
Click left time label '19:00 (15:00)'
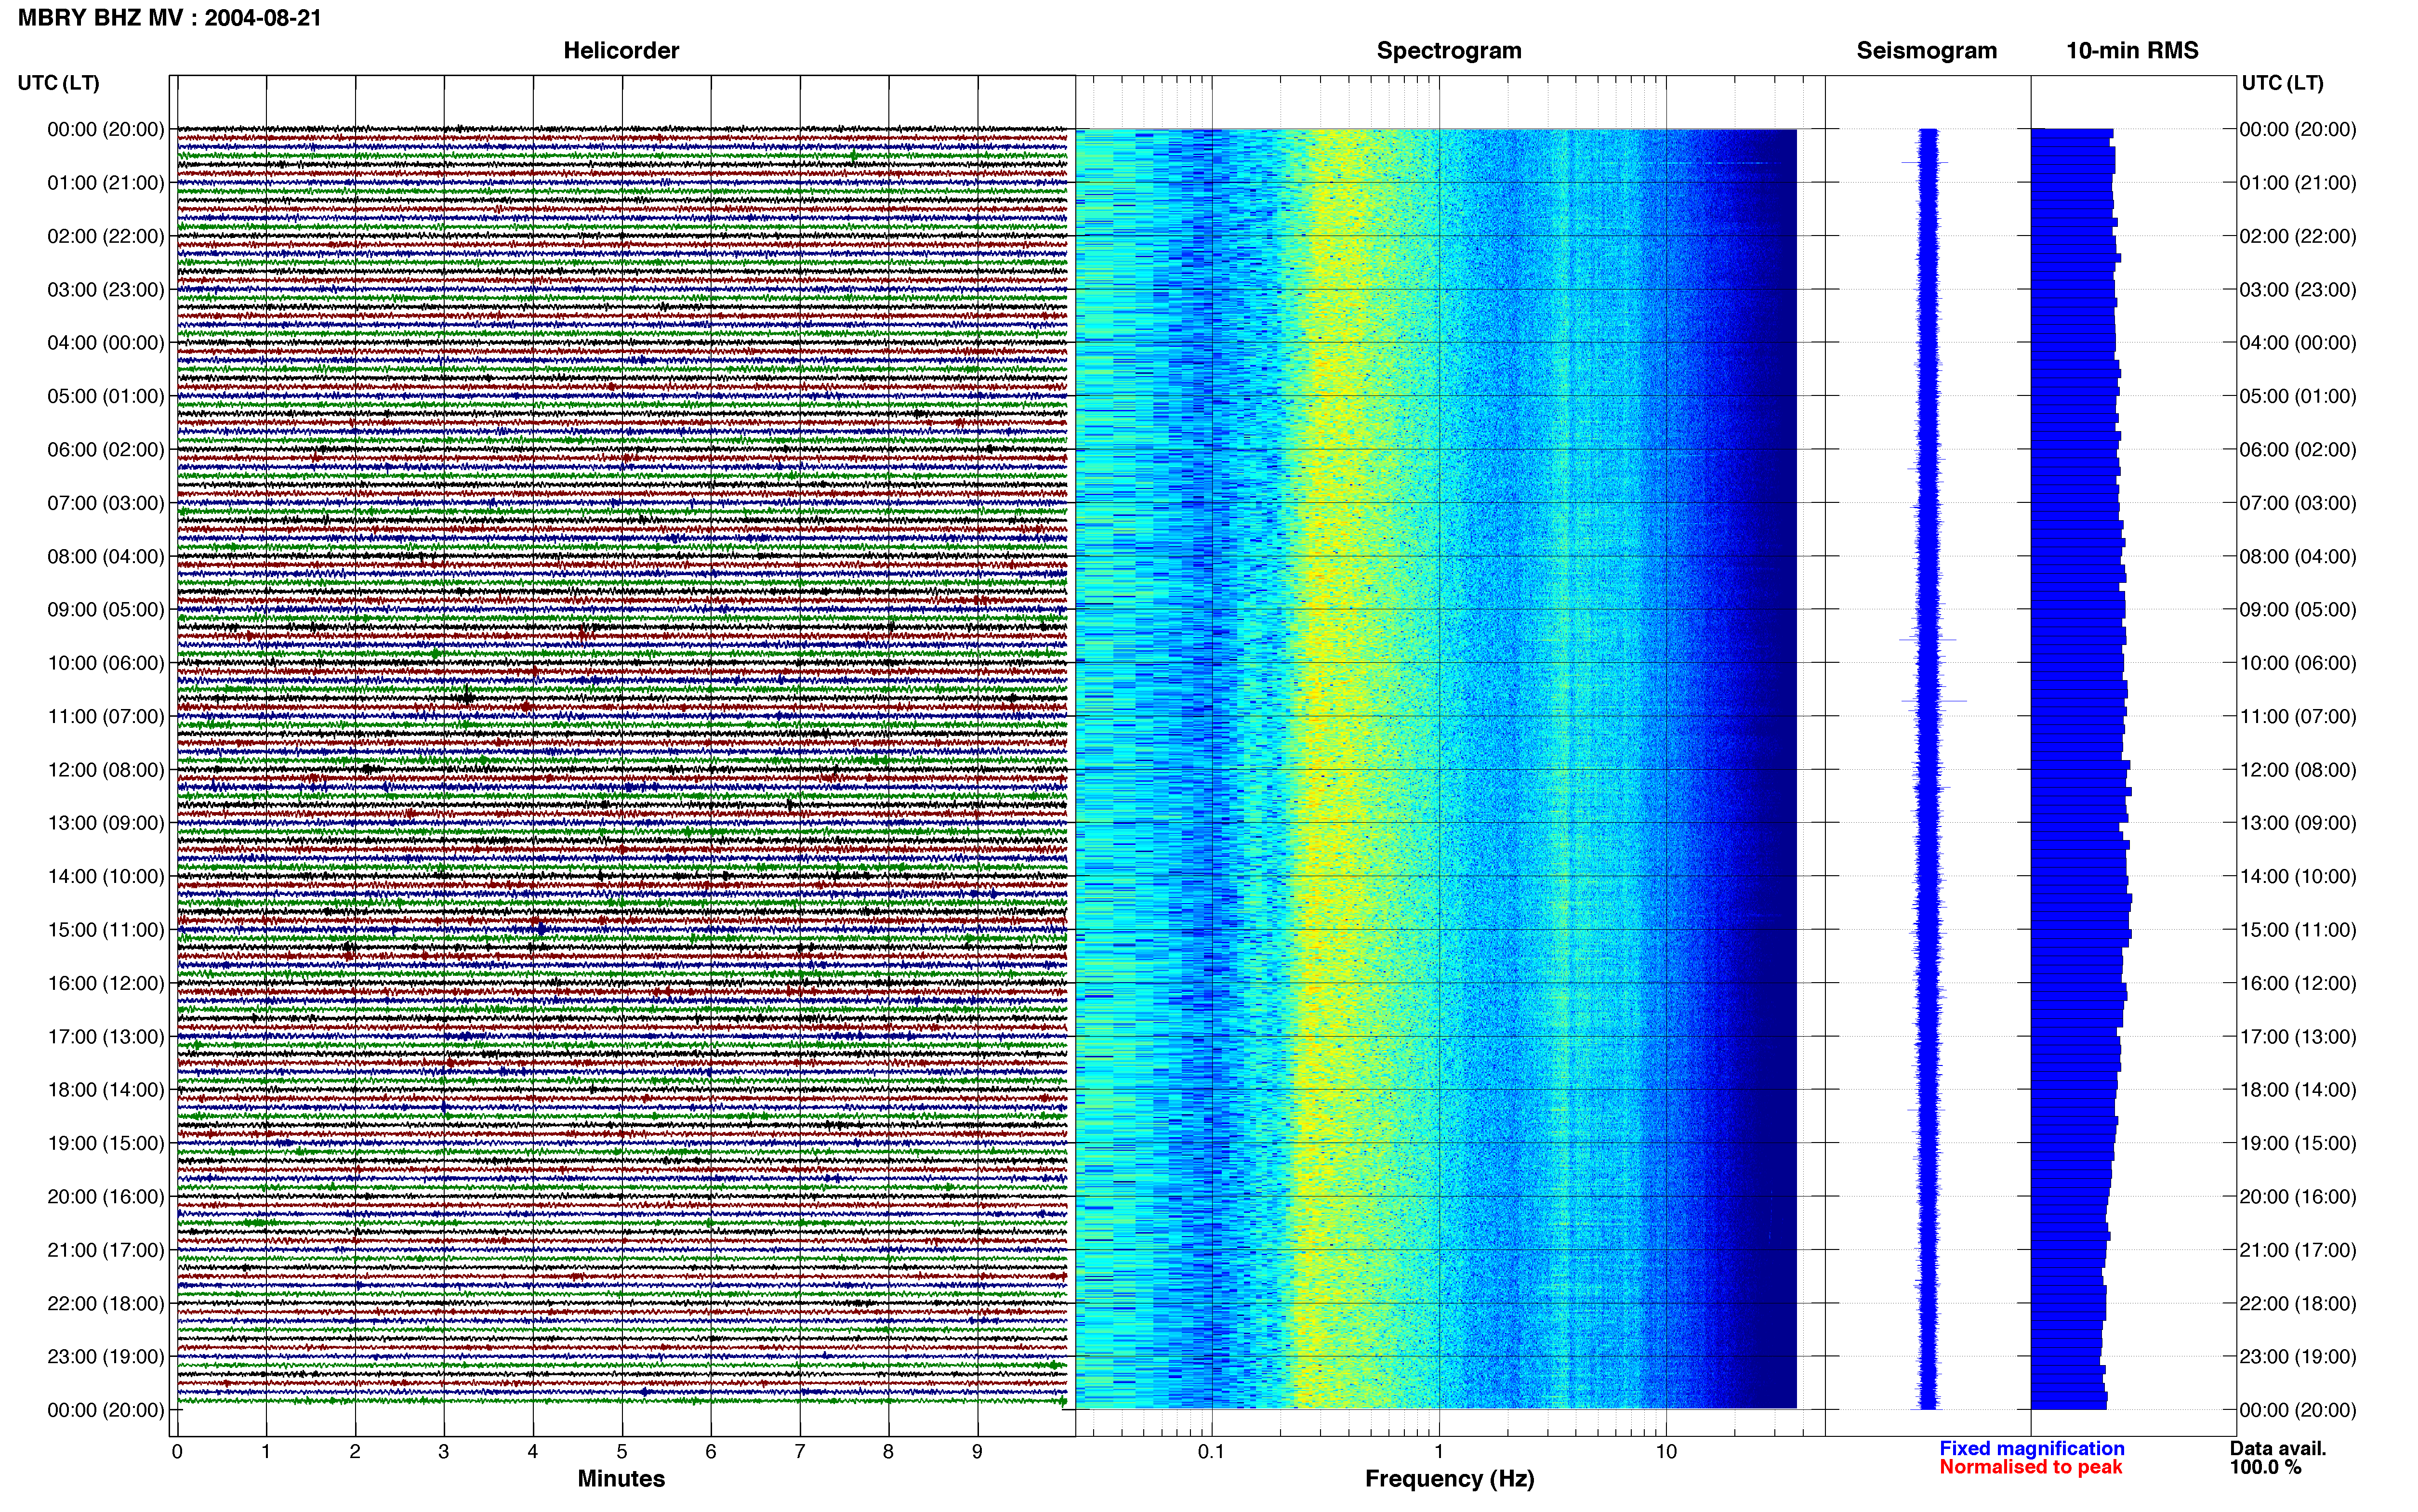click(106, 1143)
